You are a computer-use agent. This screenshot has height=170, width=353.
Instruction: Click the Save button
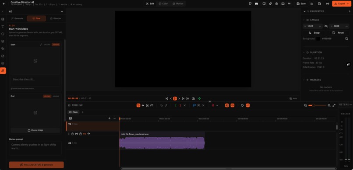click(301, 3)
